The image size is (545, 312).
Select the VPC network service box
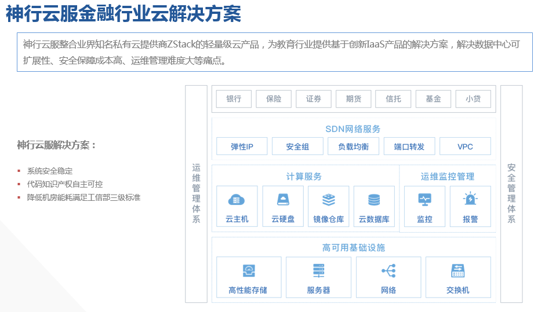point(465,146)
